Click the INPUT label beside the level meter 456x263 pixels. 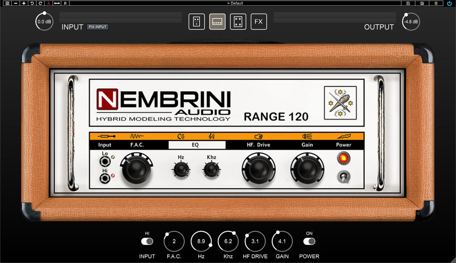73,27
